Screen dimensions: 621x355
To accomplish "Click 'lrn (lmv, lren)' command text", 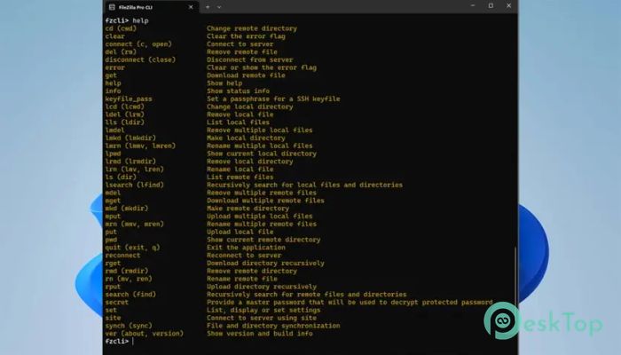I will pos(134,170).
